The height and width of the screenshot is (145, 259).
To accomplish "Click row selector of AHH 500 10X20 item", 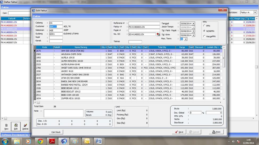I will click(x=35, y=51).
